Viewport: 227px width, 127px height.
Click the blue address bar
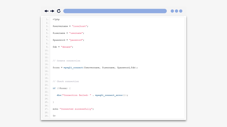pos(115,11)
